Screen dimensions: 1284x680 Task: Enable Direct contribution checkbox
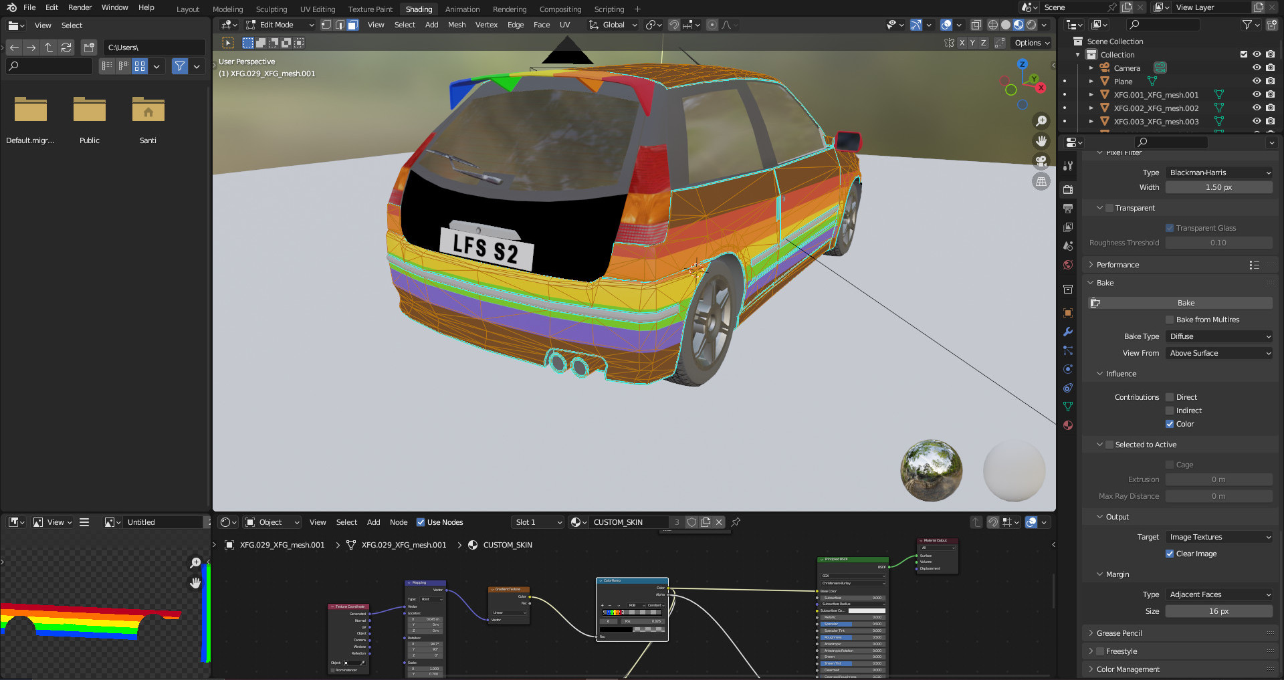pos(1170,397)
